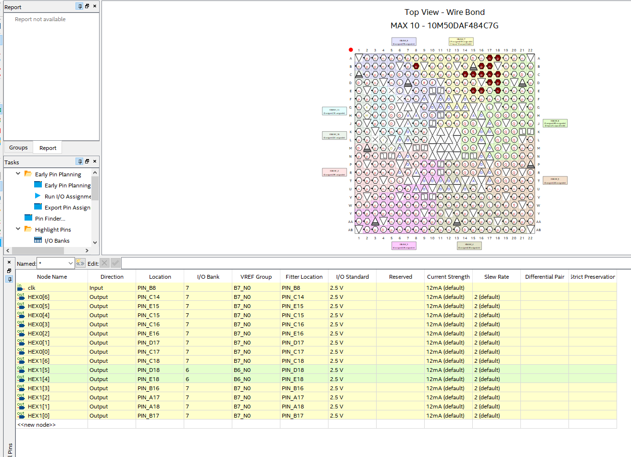Image resolution: width=631 pixels, height=457 pixels.
Task: Click the Edit cancel X button
Action: [105, 263]
